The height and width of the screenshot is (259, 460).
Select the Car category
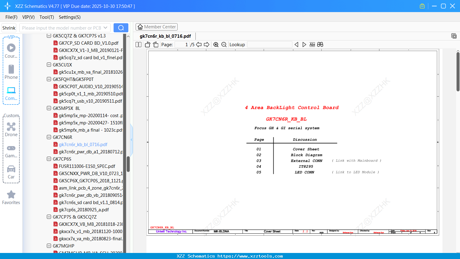(x=11, y=172)
